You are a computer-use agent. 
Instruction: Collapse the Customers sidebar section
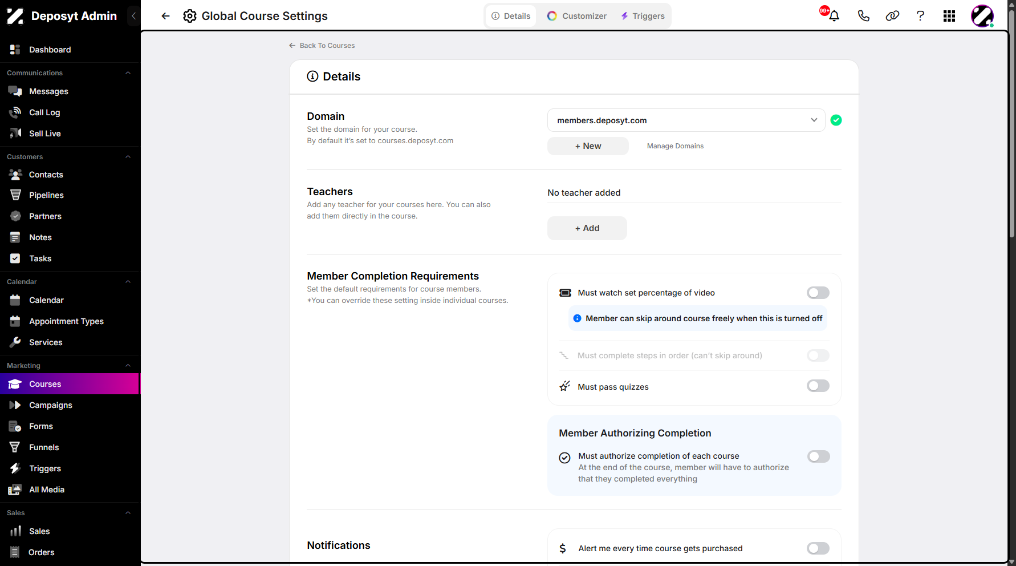point(128,157)
